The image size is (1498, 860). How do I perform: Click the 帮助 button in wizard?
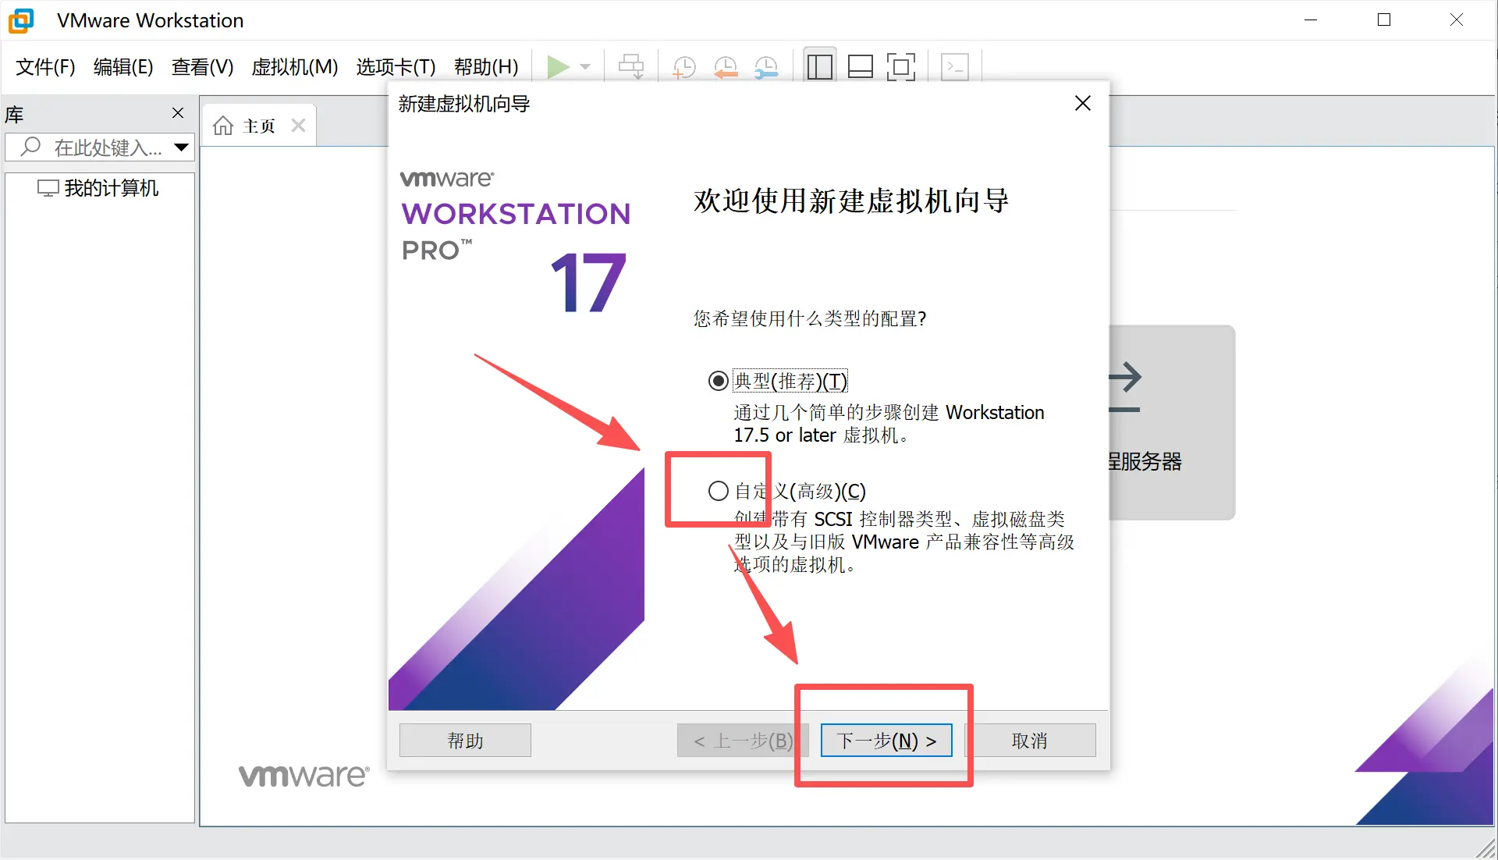[x=465, y=741]
